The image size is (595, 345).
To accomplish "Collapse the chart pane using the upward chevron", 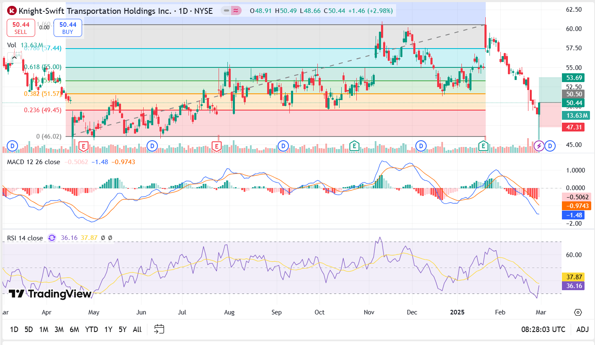I will pos(14,57).
